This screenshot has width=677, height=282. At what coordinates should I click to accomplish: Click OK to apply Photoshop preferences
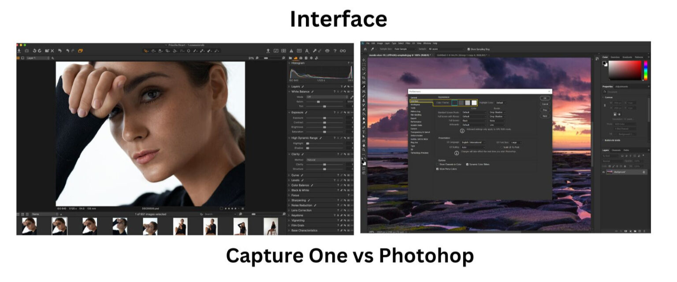[x=545, y=98]
